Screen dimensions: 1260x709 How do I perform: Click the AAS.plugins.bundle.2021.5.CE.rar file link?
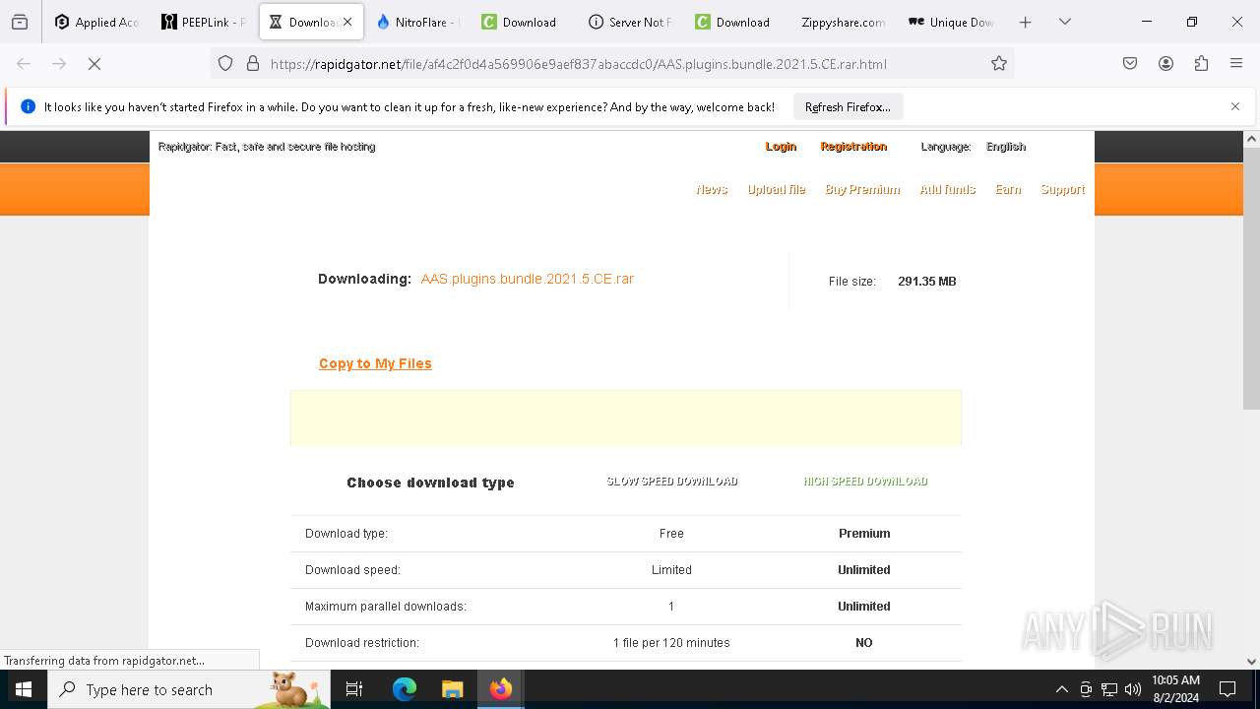pos(527,279)
